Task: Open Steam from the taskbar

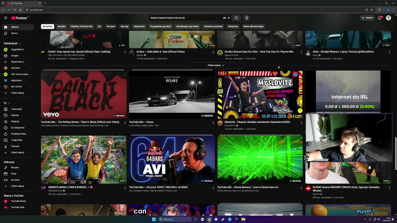Action: click(223, 220)
